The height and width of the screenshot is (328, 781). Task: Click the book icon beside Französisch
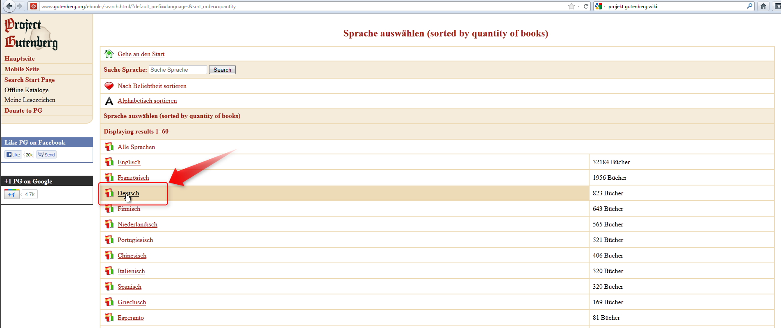(x=109, y=177)
